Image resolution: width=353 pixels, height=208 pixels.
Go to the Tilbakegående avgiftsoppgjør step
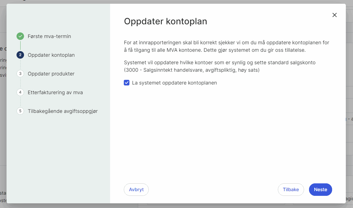coord(63,111)
